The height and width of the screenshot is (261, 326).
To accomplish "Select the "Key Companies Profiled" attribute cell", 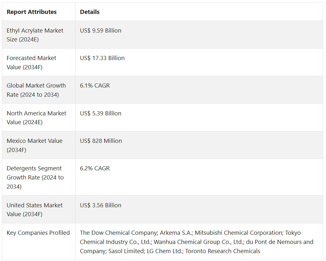I will coord(38,233).
